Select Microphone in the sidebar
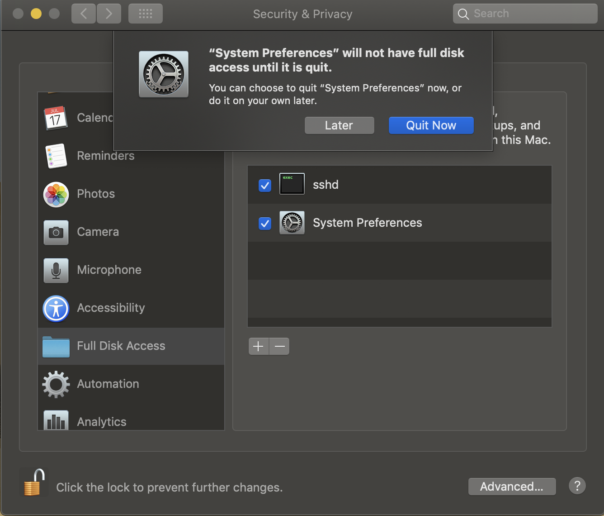This screenshot has width=604, height=516. click(131, 270)
